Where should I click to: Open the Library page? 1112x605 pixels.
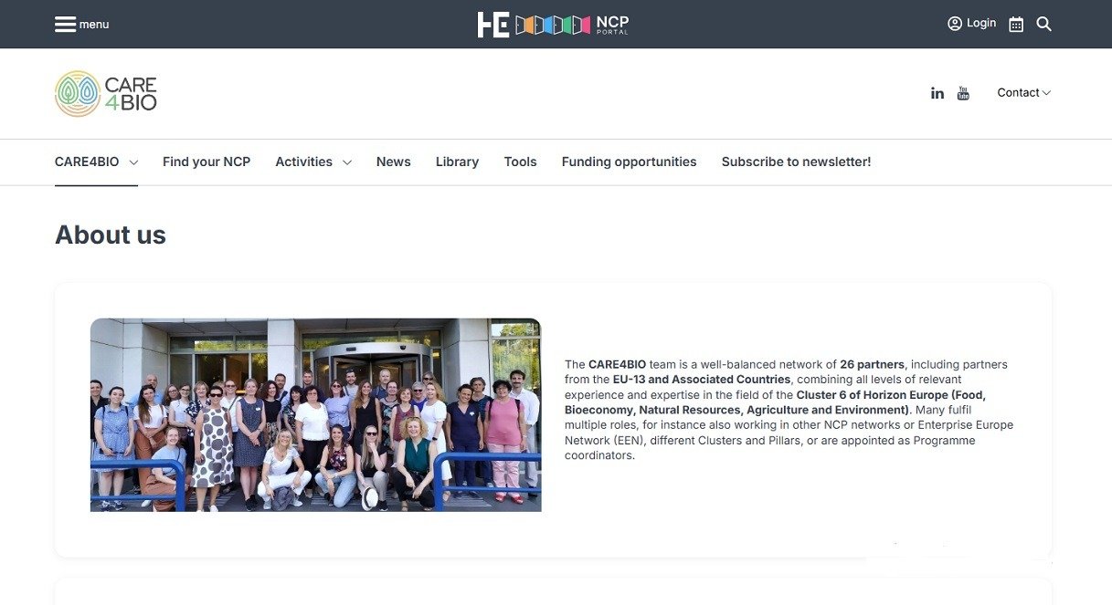click(x=457, y=162)
